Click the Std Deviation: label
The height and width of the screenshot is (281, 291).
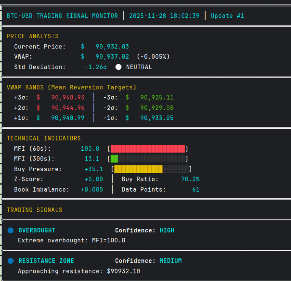point(40,67)
